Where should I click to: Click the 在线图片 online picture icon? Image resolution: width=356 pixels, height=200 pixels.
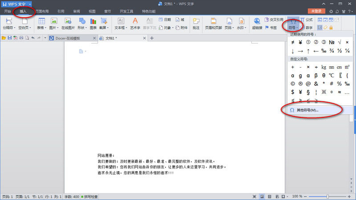tap(68, 23)
